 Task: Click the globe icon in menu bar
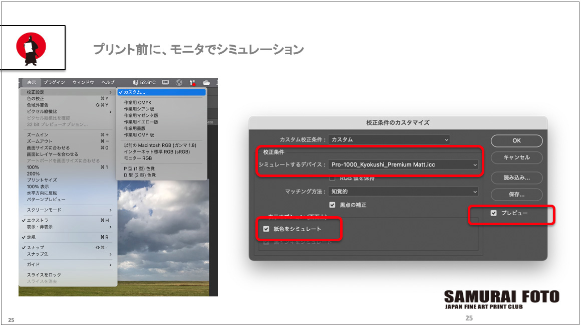(x=179, y=82)
